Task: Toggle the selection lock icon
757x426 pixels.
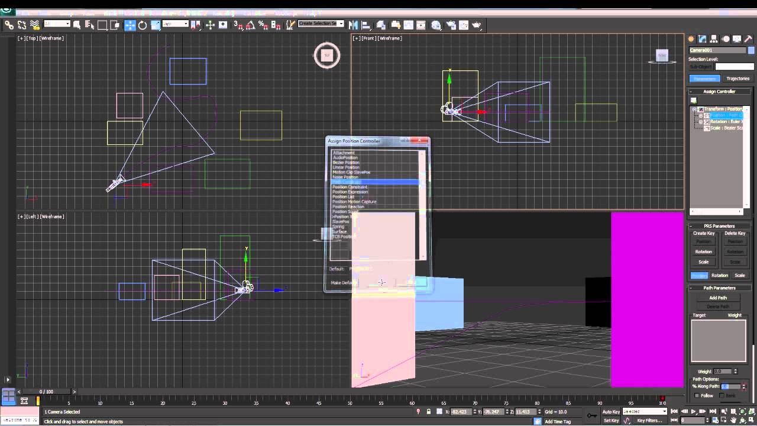Action: coord(428,412)
